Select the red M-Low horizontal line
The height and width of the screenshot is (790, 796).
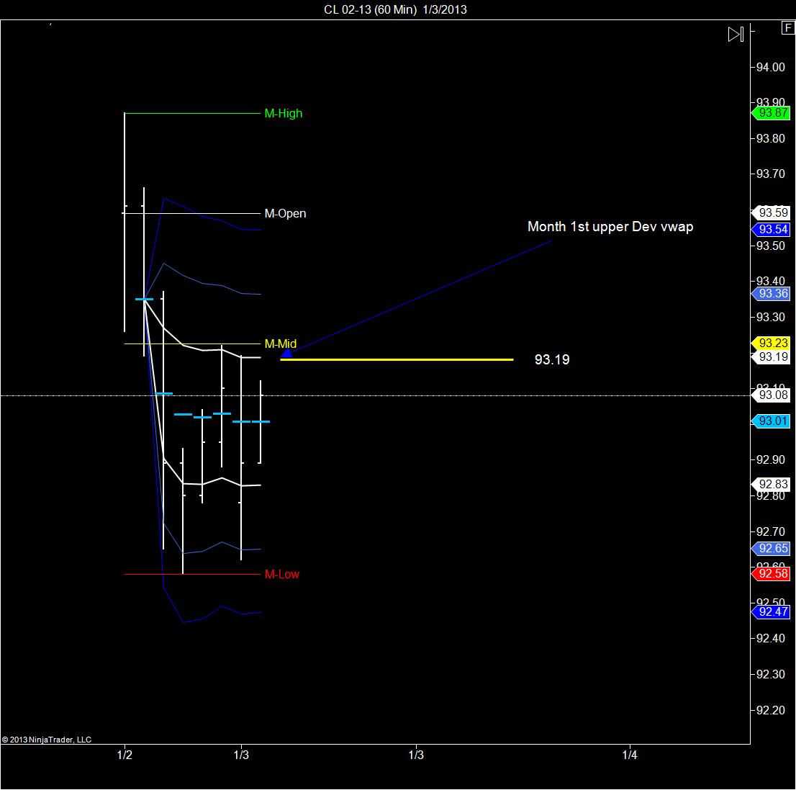tap(192, 574)
